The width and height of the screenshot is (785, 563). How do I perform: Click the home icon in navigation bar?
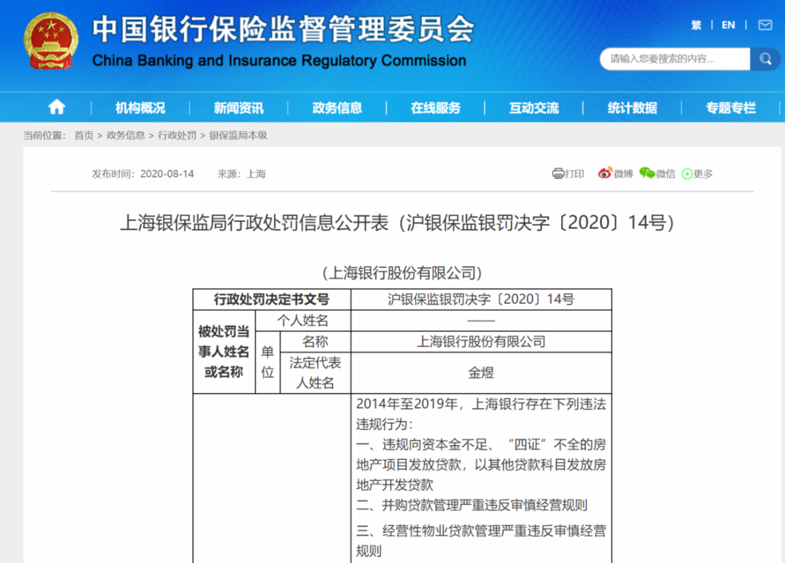click(57, 108)
